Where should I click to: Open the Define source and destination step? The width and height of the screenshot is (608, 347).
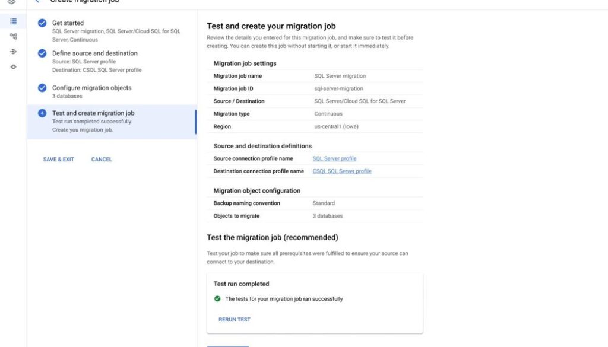pyautogui.click(x=94, y=53)
